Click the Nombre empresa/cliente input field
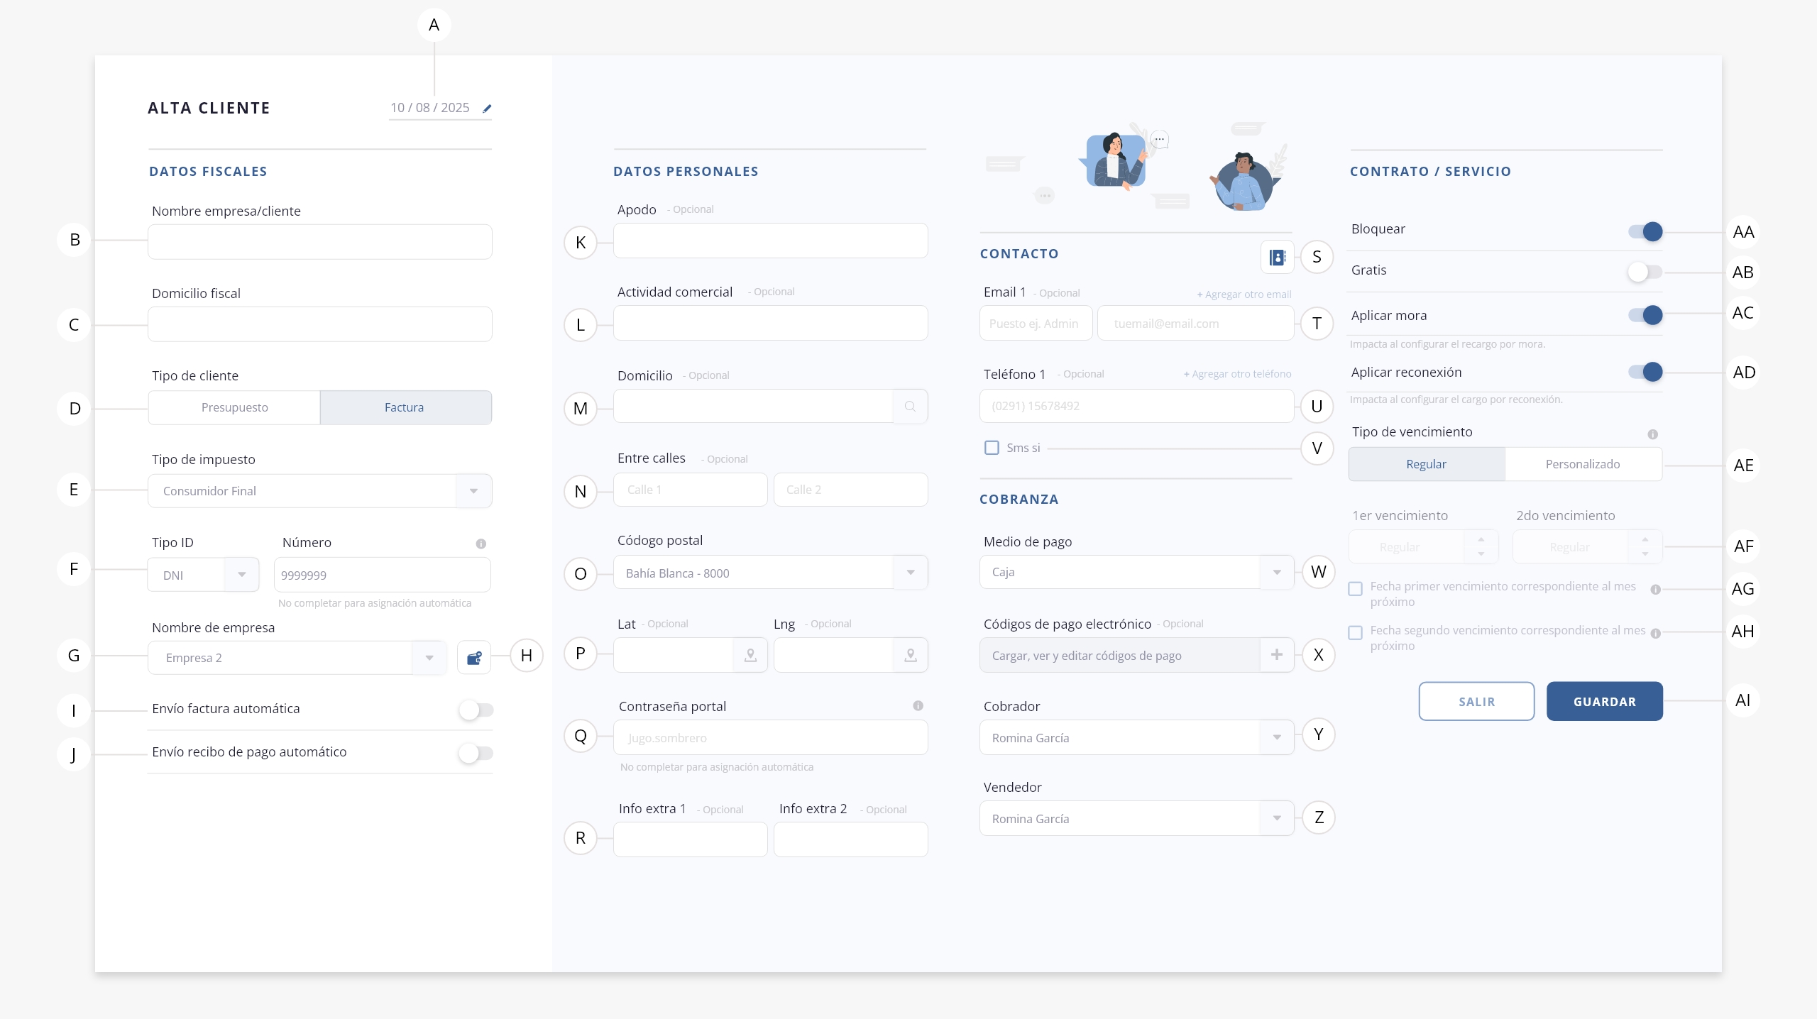The height and width of the screenshot is (1019, 1817). [x=319, y=242]
